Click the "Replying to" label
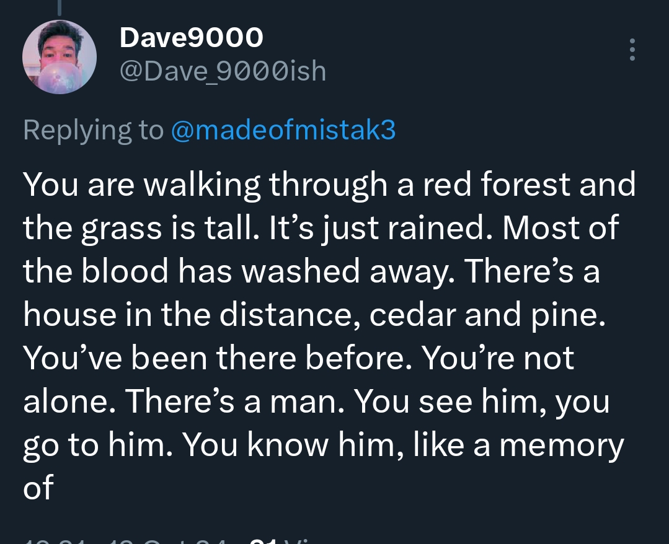669x544 pixels. (93, 130)
